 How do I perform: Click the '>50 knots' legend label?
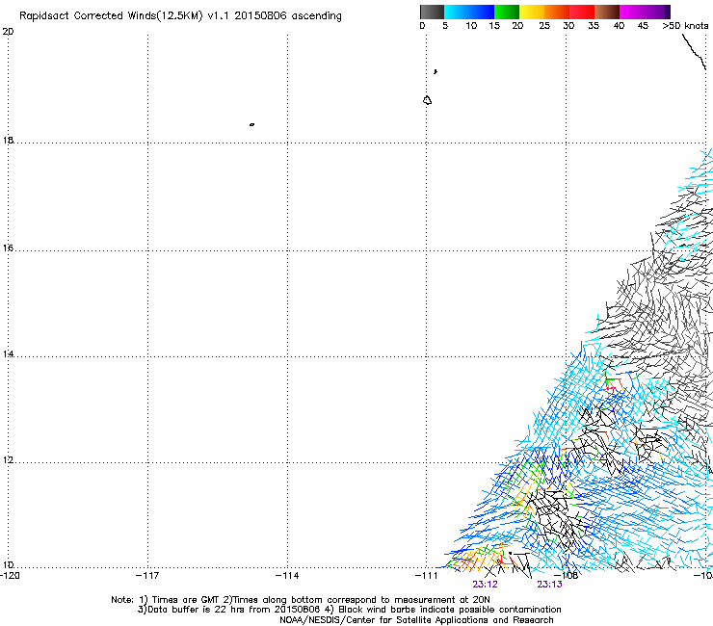(x=685, y=26)
